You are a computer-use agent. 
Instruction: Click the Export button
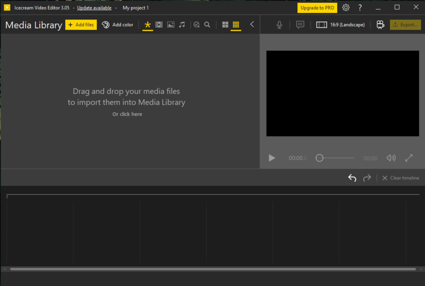[x=405, y=24]
